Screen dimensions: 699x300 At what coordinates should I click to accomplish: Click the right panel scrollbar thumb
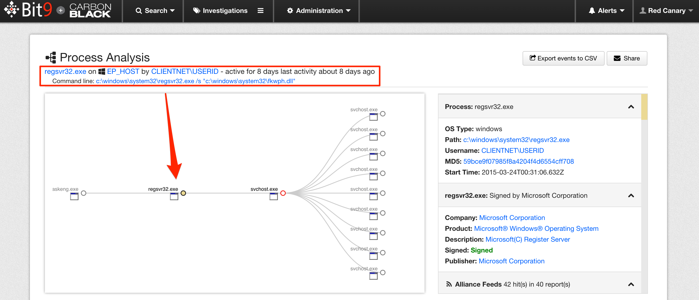click(x=644, y=107)
